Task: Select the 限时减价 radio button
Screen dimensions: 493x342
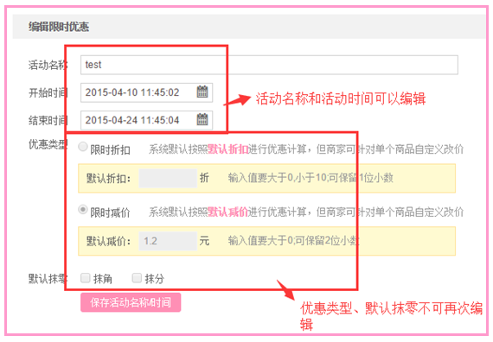Action: click(x=83, y=209)
